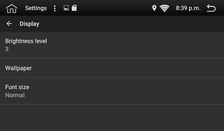The image size is (224, 131).
Task: Click the empty area below Font size
Action: (x=112, y=117)
